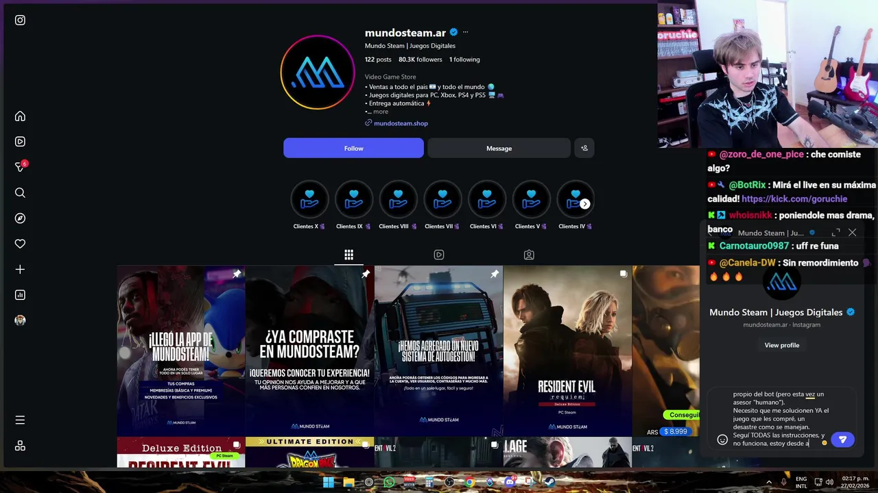The height and width of the screenshot is (493, 878).
Task: Expand bio with more link
Action: click(x=381, y=112)
